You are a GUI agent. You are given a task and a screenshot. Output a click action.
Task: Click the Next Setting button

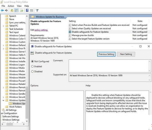(x=126, y=54)
